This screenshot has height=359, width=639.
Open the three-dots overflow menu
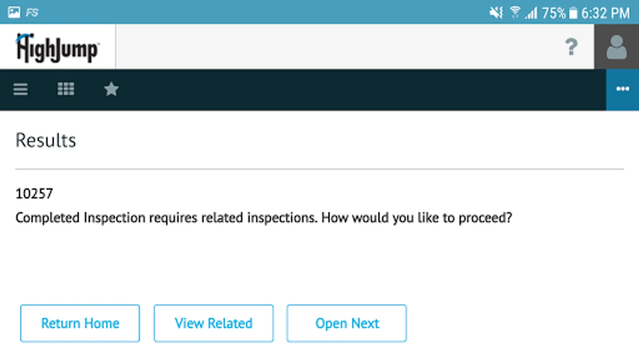(x=622, y=89)
